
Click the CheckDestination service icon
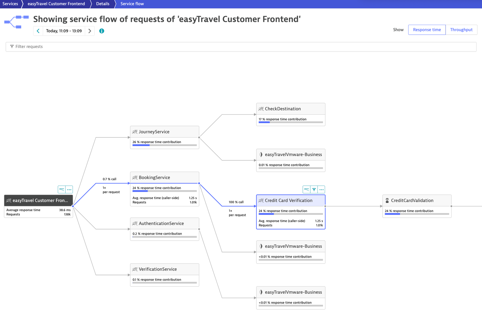261,109
